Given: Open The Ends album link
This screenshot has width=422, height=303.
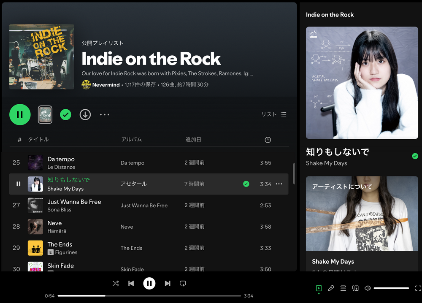Looking at the screenshot, I should pos(131,248).
